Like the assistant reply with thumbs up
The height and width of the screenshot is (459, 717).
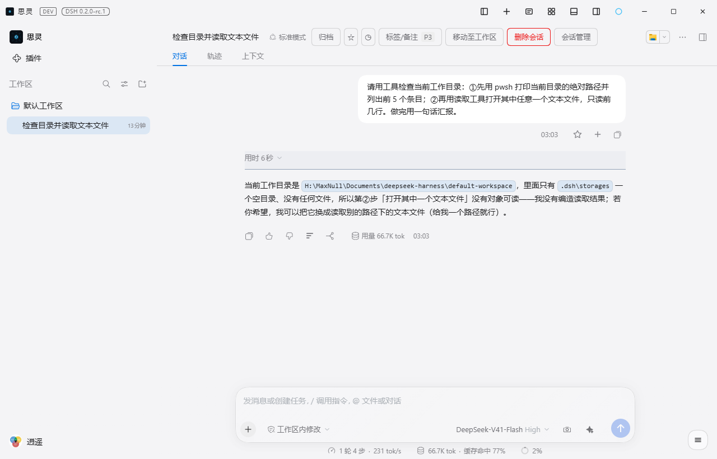point(269,236)
